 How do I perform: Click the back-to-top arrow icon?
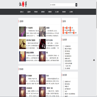click(x=94, y=60)
